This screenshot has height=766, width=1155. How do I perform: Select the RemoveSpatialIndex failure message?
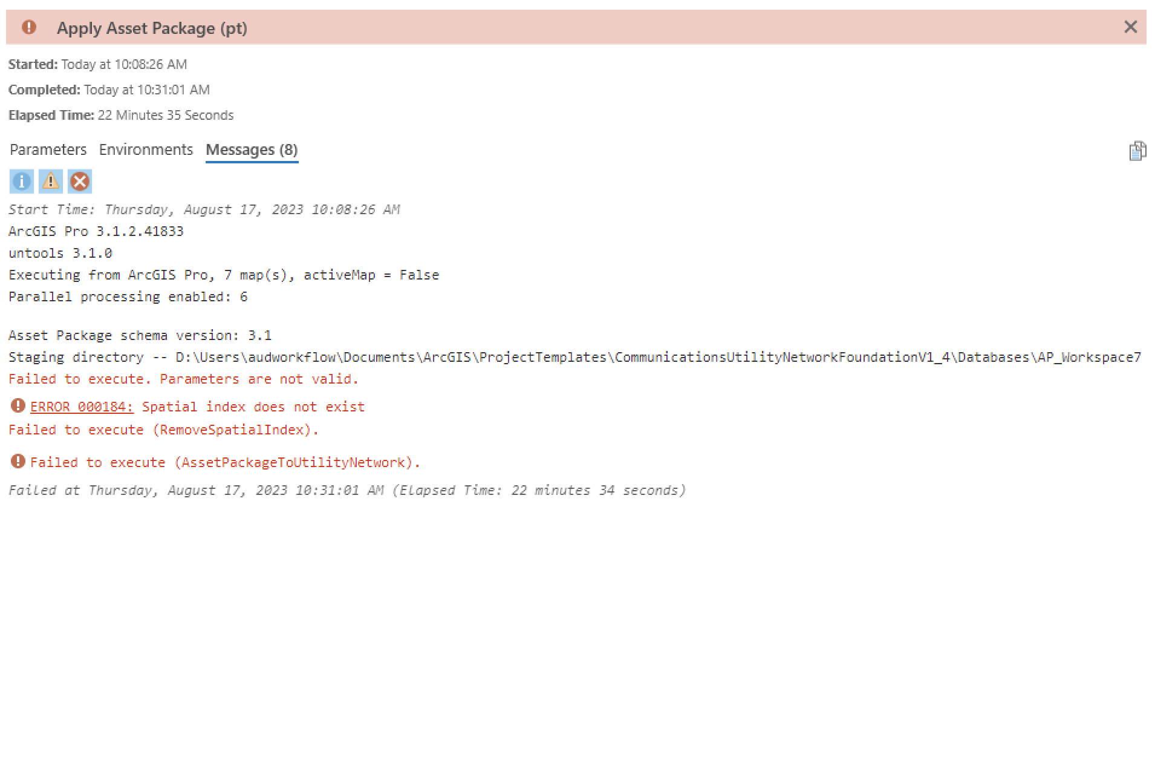[x=163, y=430]
